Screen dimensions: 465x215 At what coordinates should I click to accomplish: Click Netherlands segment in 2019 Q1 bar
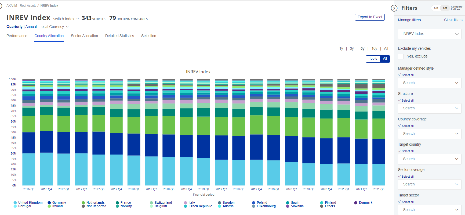click(x=204, y=126)
